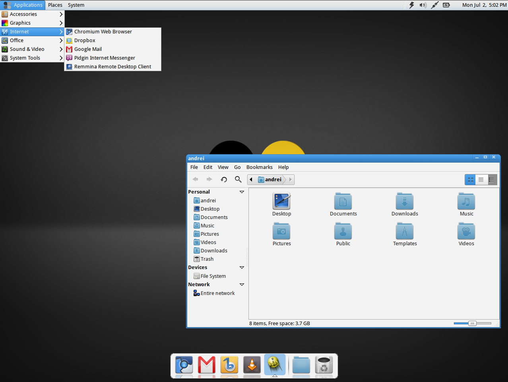Select Pictures in the sidebar
The image size is (508, 382).
[x=206, y=234]
